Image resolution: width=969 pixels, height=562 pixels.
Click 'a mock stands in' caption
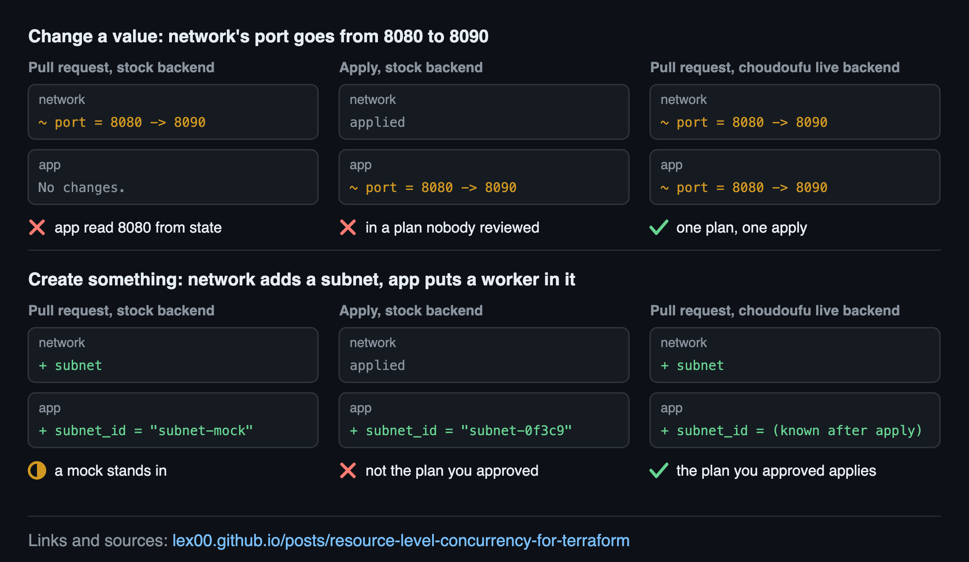[x=111, y=471]
